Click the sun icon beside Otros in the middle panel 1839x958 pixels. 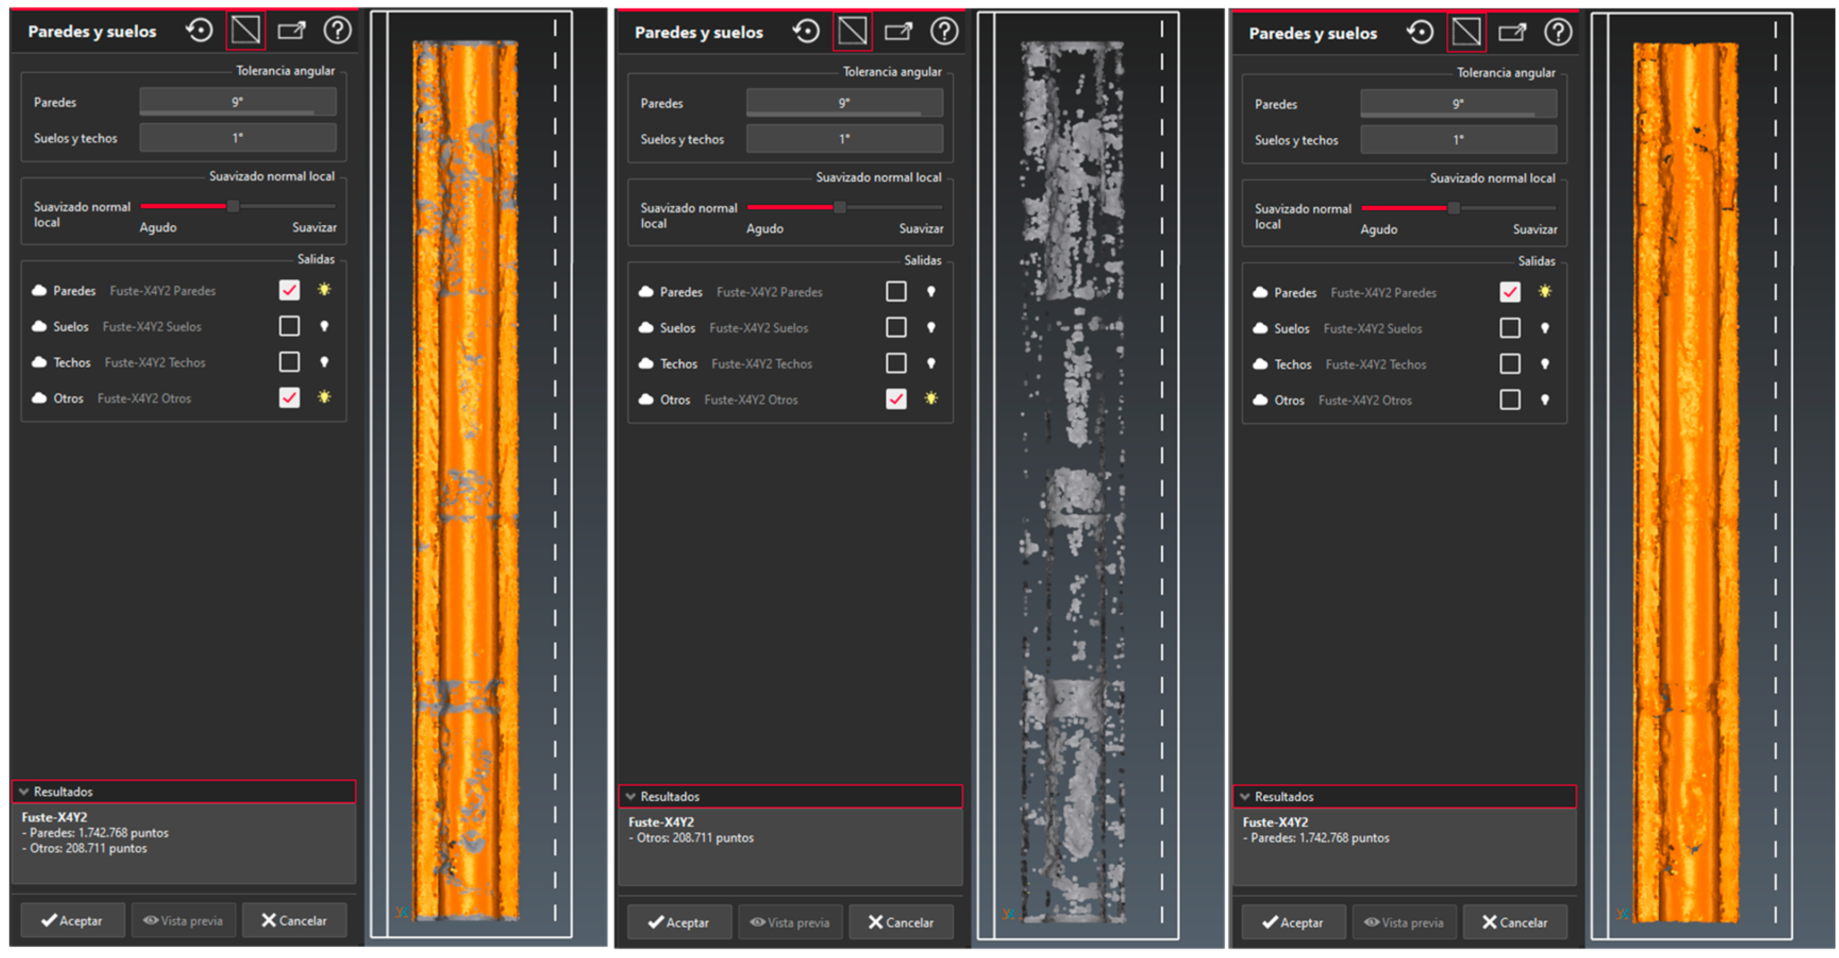pyautogui.click(x=931, y=399)
